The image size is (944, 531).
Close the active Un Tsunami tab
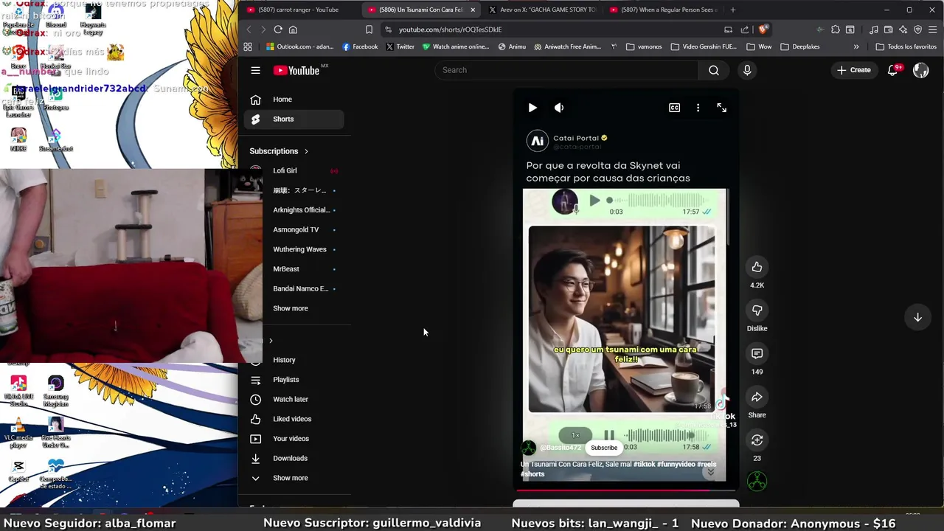pyautogui.click(x=473, y=10)
